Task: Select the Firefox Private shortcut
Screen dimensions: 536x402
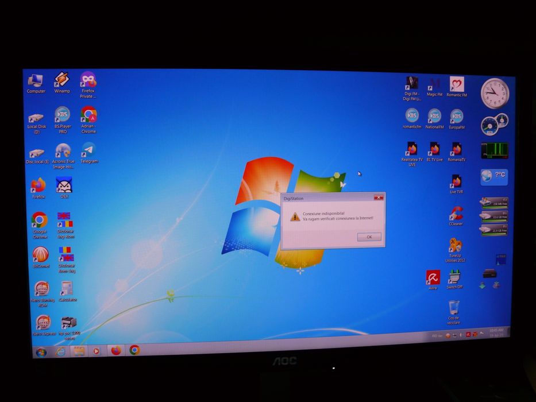Action: pos(88,85)
